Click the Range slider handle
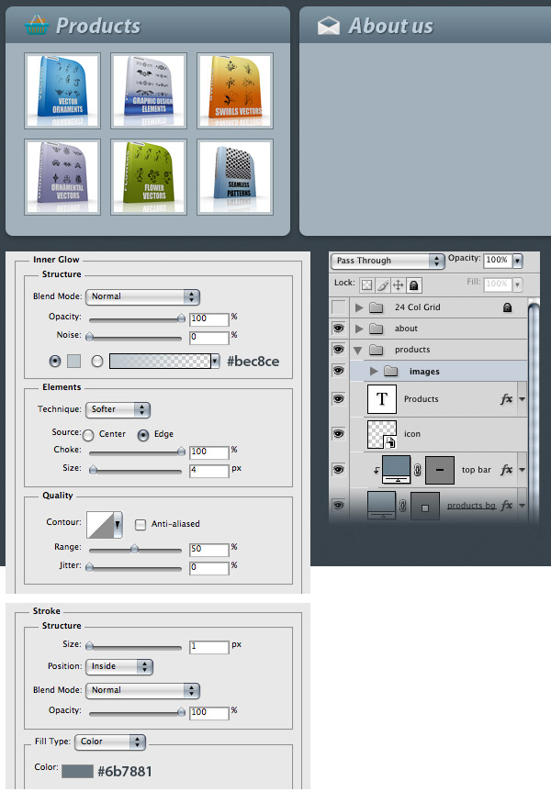Screen dimensions: 551x803 tap(134, 549)
